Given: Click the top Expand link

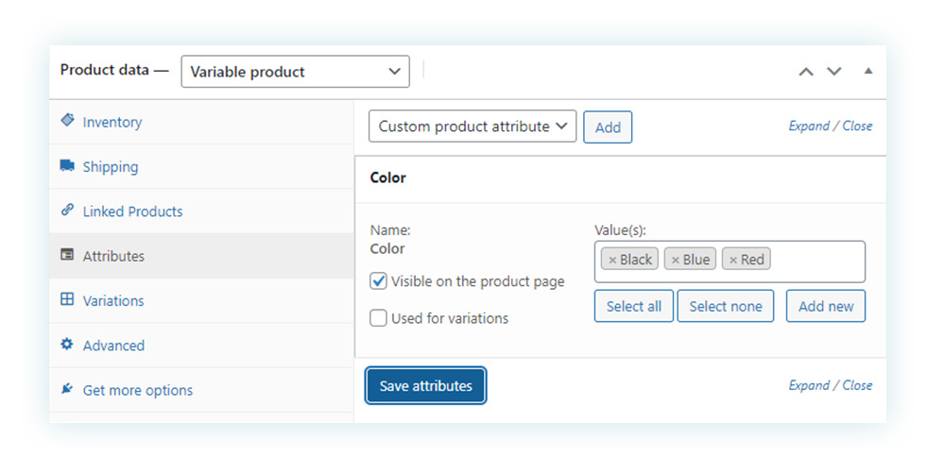Looking at the screenshot, I should click(x=809, y=127).
